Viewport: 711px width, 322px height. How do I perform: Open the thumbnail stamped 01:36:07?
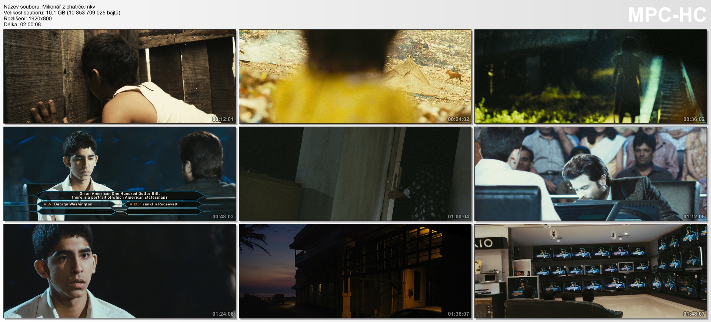(x=355, y=271)
